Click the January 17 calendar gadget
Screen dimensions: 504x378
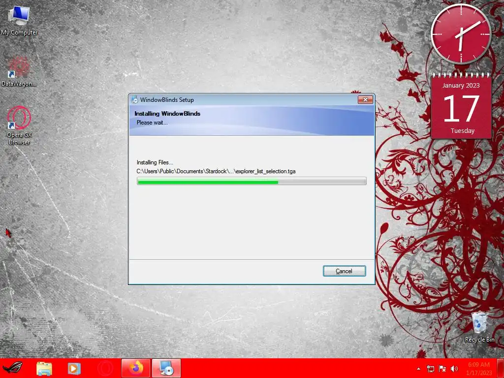pos(461,105)
